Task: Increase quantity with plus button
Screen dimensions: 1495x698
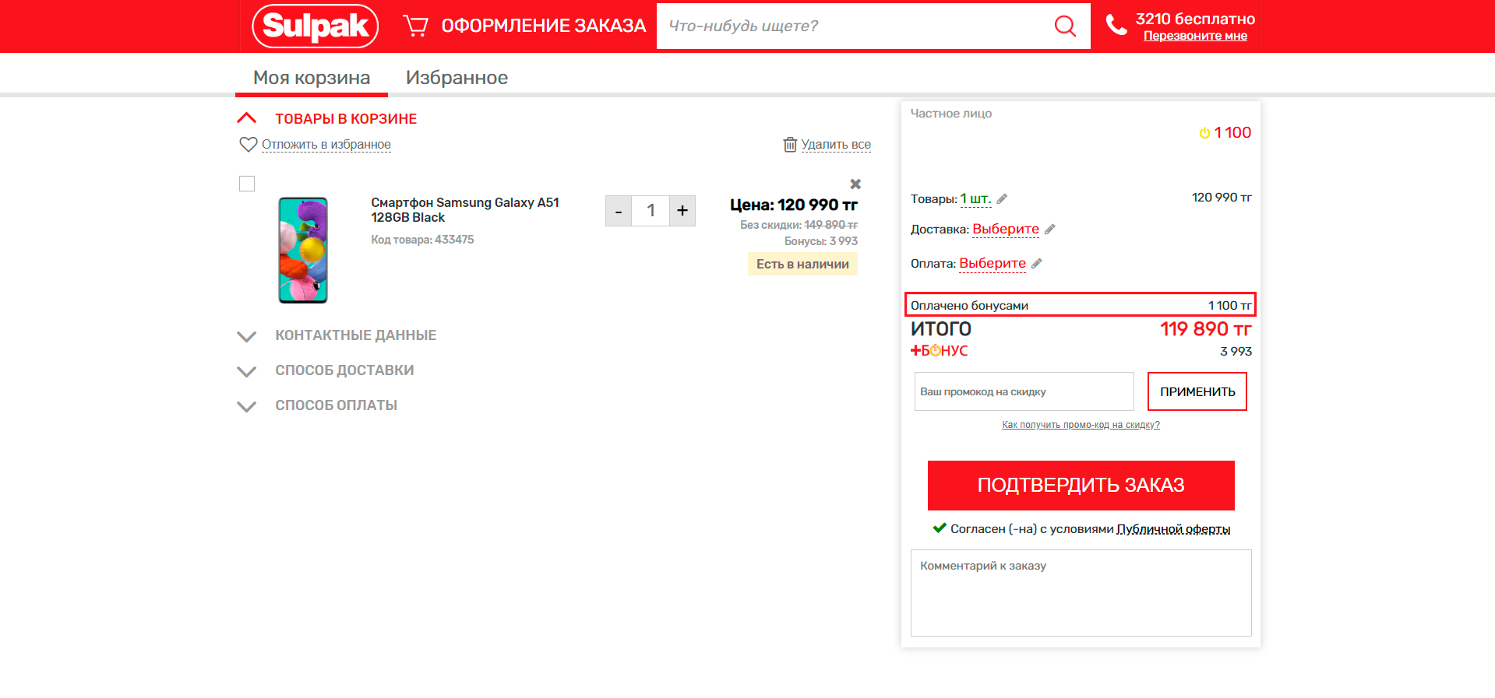Action: coord(682,211)
